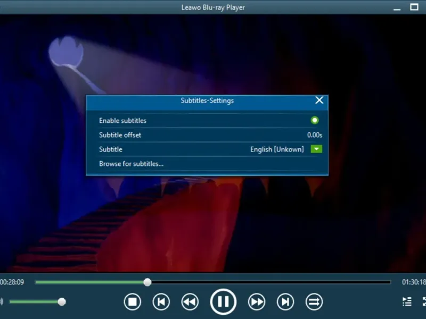Toggle the repeat/loop mode icon
The width and height of the screenshot is (426, 319).
click(314, 301)
